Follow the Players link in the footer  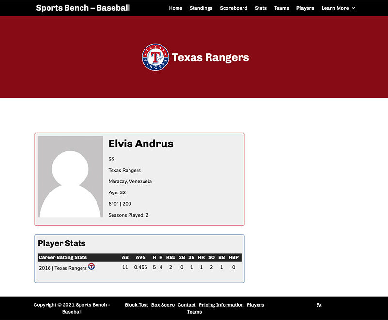point(256,305)
